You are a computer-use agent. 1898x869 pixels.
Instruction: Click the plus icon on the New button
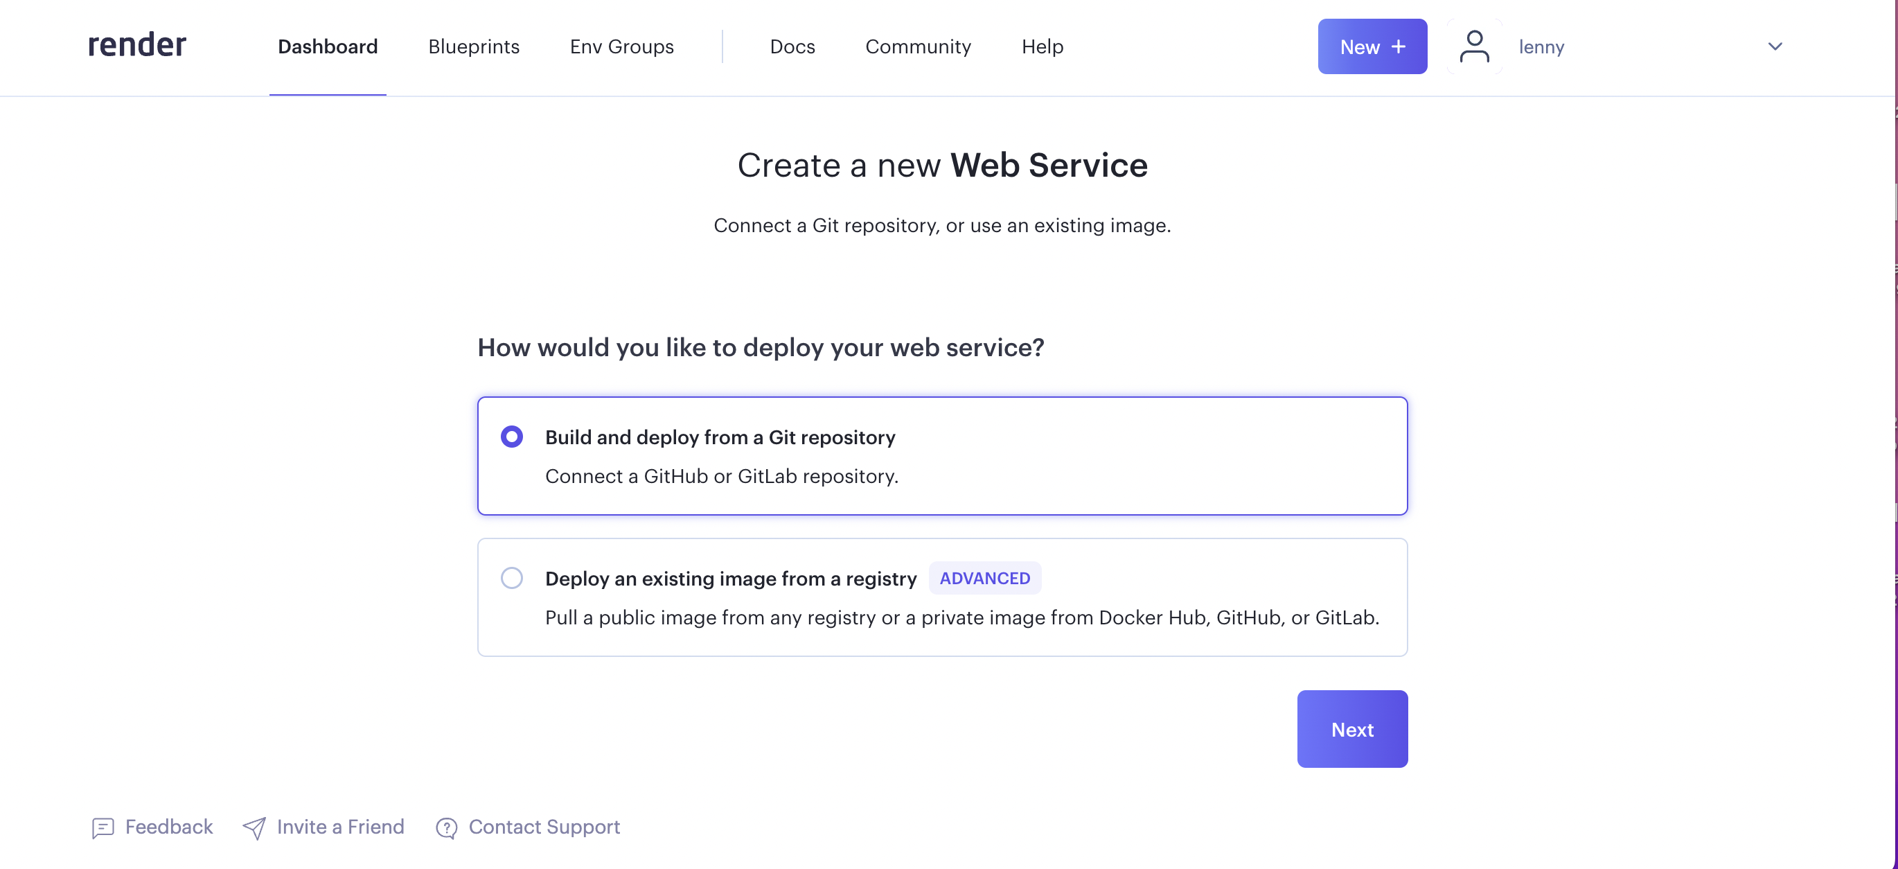coord(1399,46)
